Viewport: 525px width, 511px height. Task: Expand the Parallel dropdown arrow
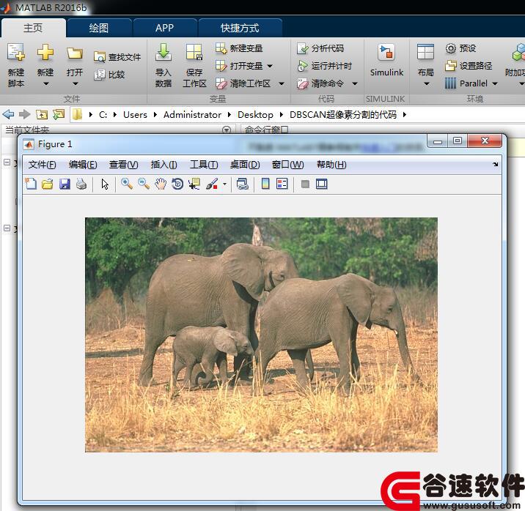(x=494, y=83)
